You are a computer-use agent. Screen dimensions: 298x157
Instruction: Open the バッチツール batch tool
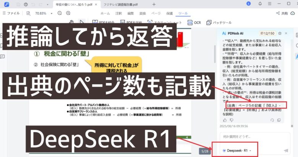[x=219, y=23]
